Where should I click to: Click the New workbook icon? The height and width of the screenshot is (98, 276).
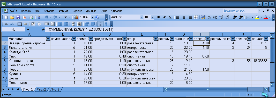(6, 17)
